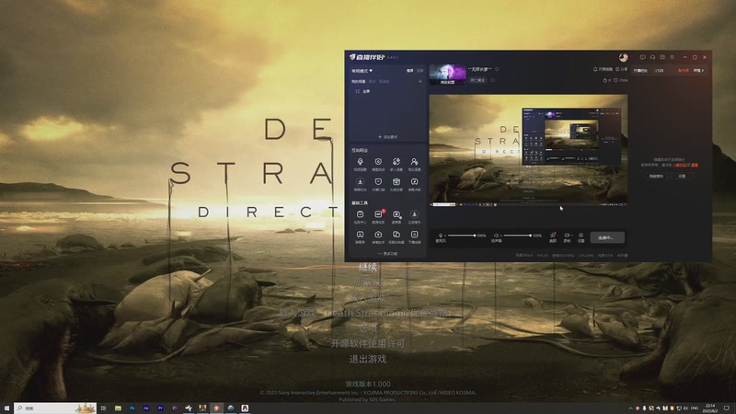Open the 设置 gear beside connect button

[x=581, y=237]
